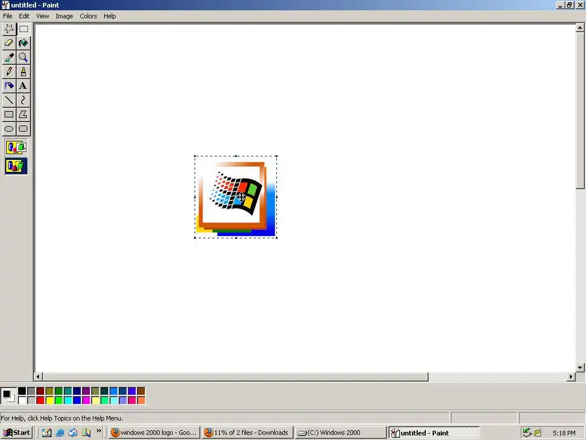Image resolution: width=586 pixels, height=440 pixels.
Task: Click the vertical scrollbar down arrow
Action: point(580,368)
